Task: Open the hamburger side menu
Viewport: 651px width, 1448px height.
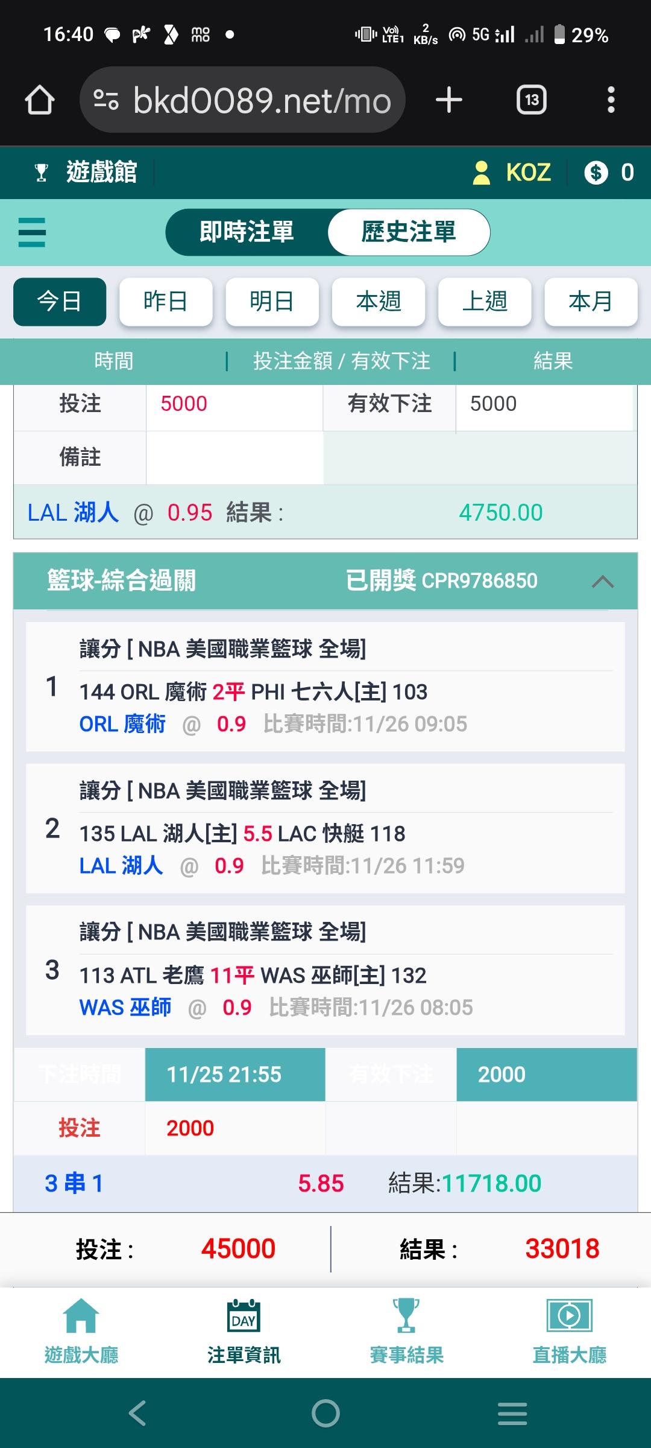Action: point(32,232)
